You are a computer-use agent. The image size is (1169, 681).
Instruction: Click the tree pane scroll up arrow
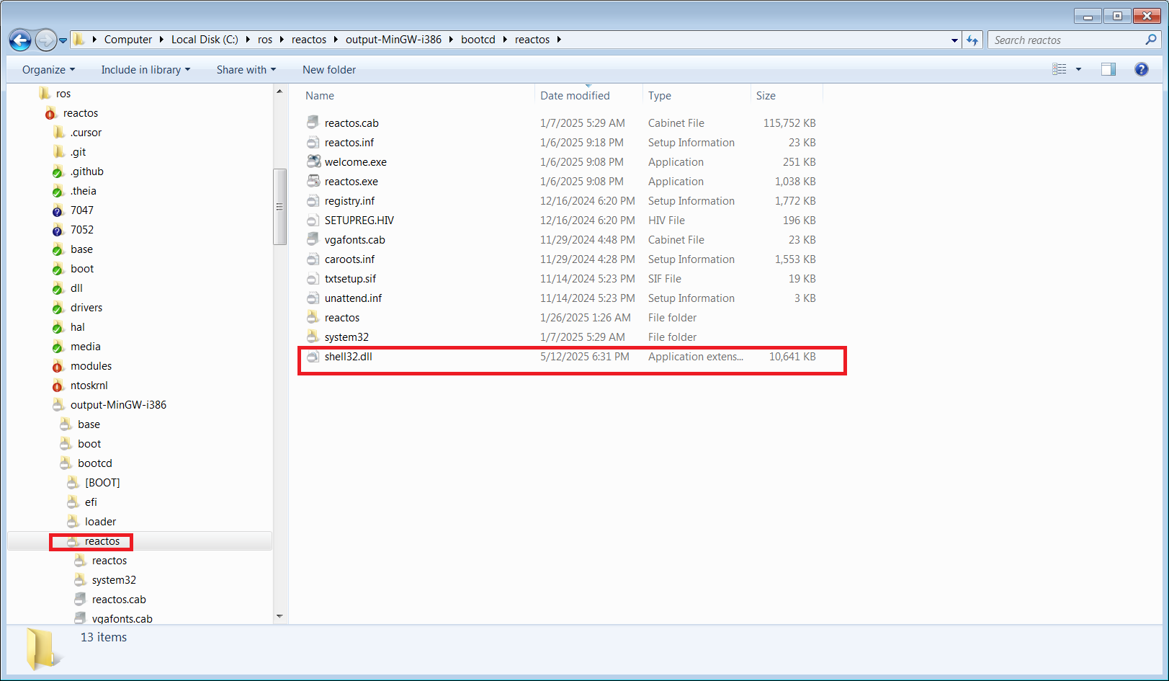(x=279, y=92)
